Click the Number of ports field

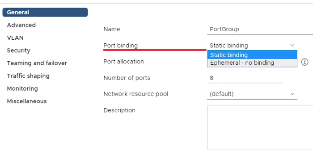tap(245, 78)
